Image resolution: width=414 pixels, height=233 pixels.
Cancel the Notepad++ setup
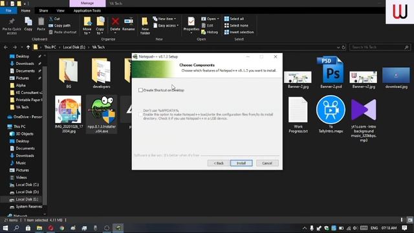[267, 163]
